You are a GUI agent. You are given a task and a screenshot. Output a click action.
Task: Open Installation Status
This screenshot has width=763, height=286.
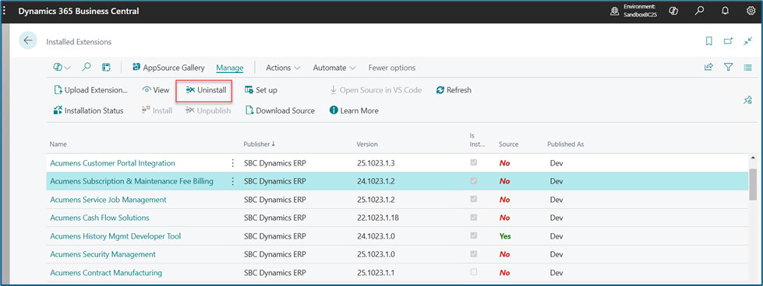click(x=88, y=110)
